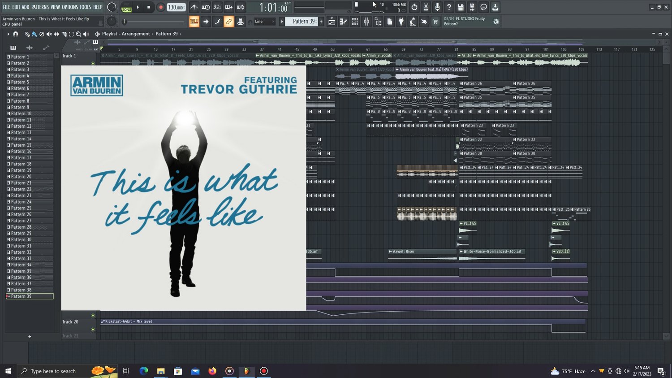This screenshot has width=672, height=378.
Task: Toggle the overdub/blend recording button
Action: [228, 7]
